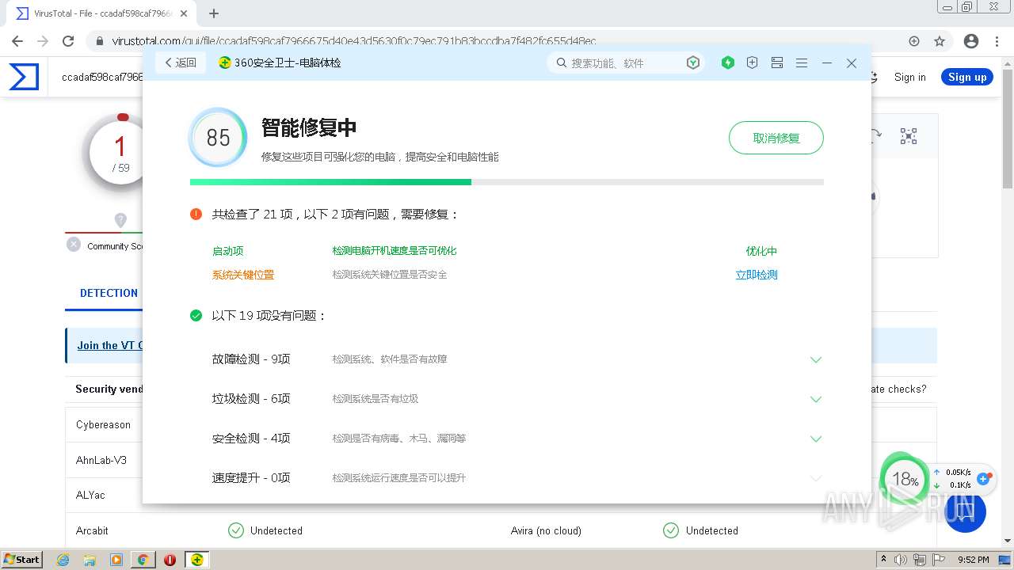Image resolution: width=1014 pixels, height=570 pixels.
Task: Reload the VirusTotal page
Action: (68, 41)
